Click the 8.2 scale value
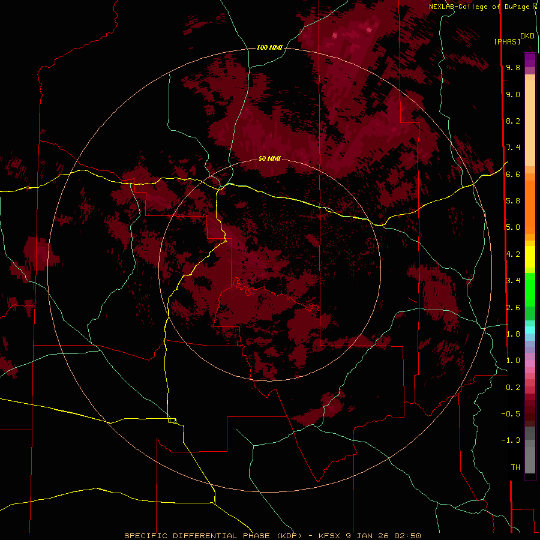The image size is (540, 540). (x=513, y=121)
